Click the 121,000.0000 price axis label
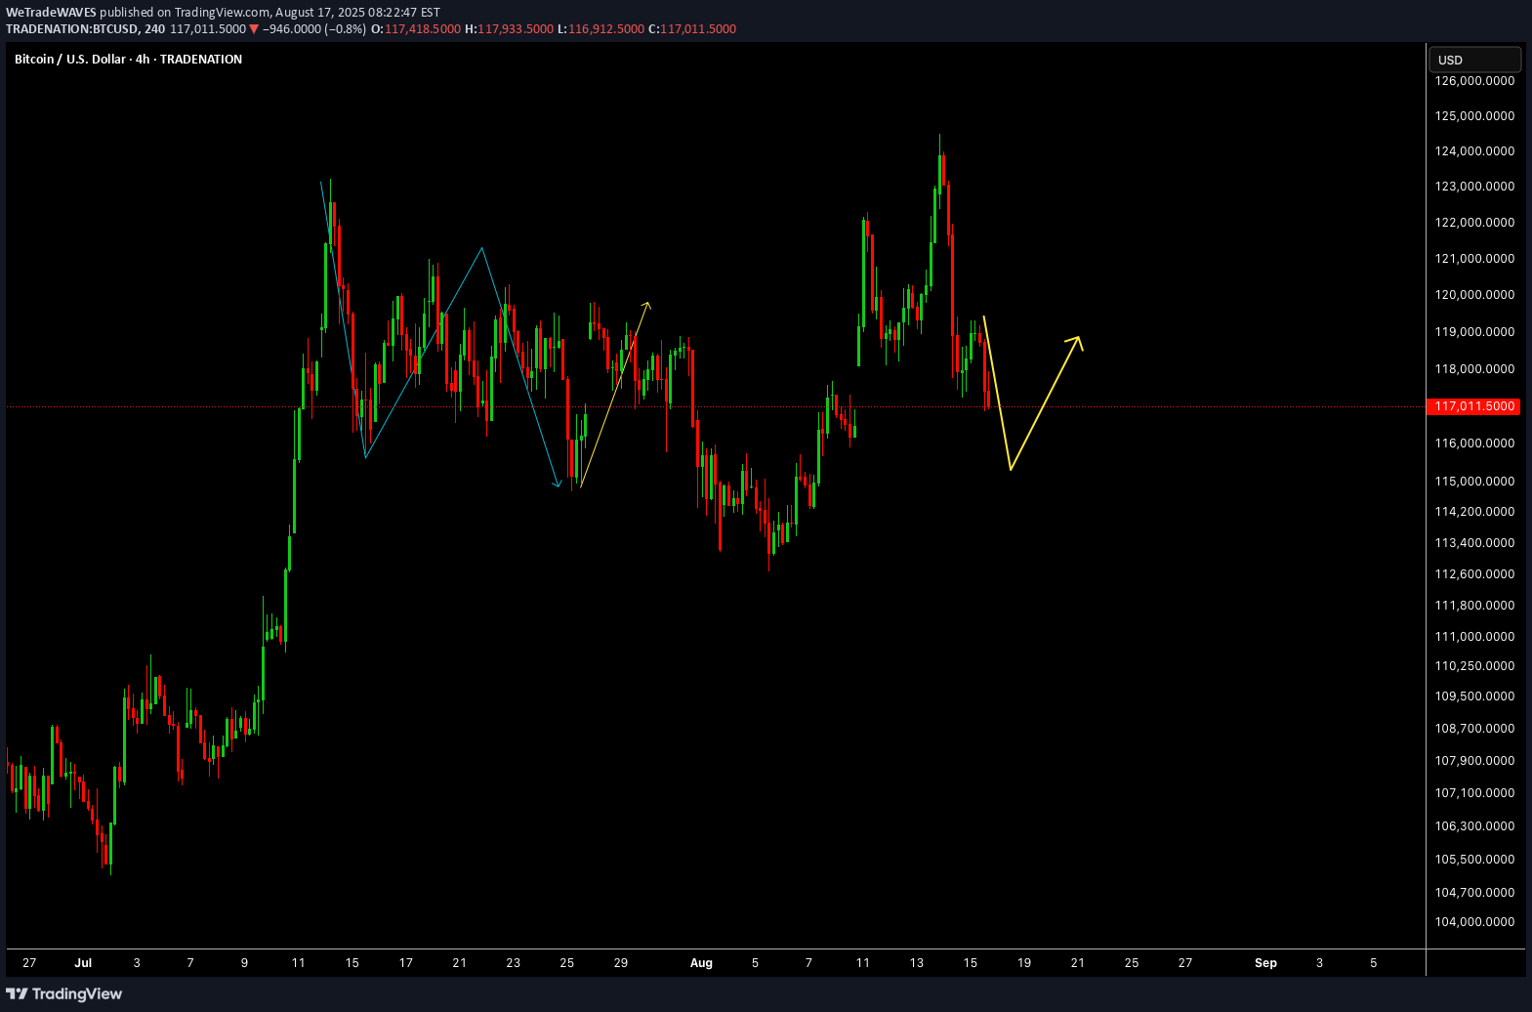 tap(1474, 258)
